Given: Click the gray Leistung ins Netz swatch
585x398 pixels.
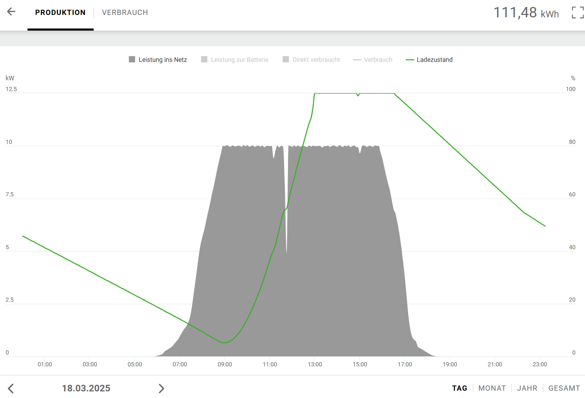Looking at the screenshot, I should point(132,59).
